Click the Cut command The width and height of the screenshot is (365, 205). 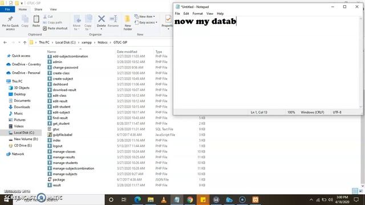pyautogui.click(x=48, y=17)
